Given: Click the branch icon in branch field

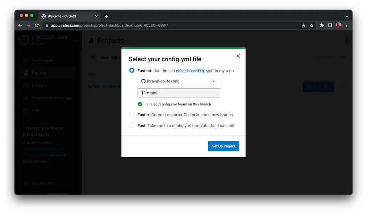Looking at the screenshot, I should [x=143, y=93].
